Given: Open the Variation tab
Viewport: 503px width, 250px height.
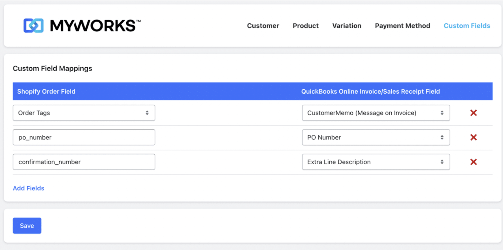Looking at the screenshot, I should click(x=347, y=26).
